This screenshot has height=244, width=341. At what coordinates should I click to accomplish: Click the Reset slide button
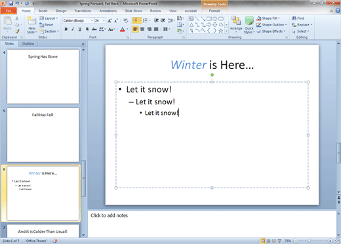pos(47,25)
